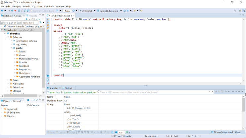Click the Save button in results toolbar
Screen dimensions: 246x138
[51, 132]
